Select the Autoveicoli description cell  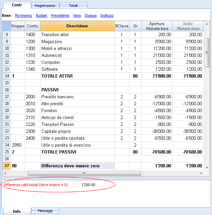(x=77, y=55)
